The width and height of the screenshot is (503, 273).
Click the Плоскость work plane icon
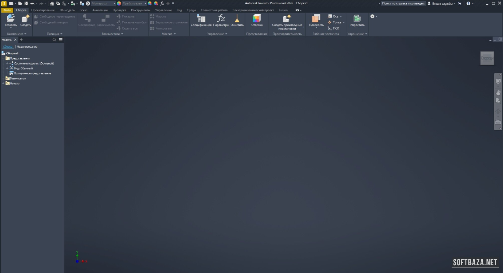tap(316, 19)
